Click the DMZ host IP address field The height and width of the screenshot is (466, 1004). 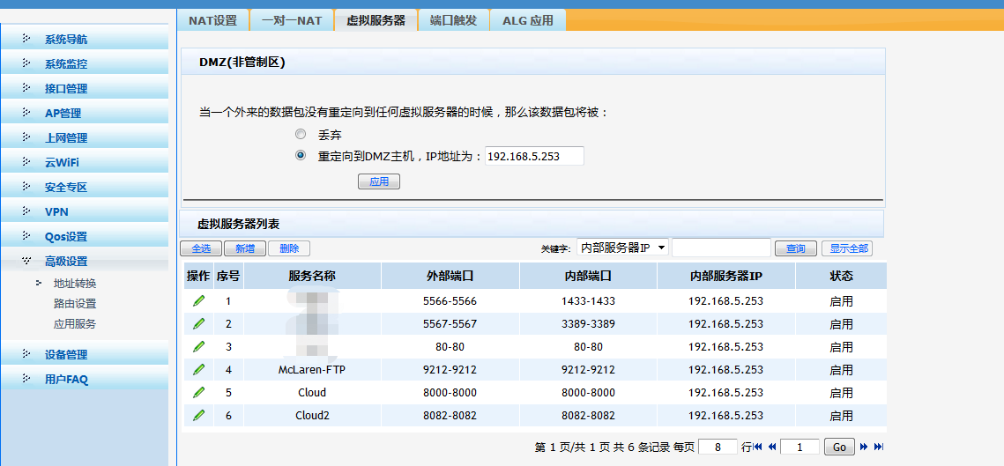coord(534,156)
